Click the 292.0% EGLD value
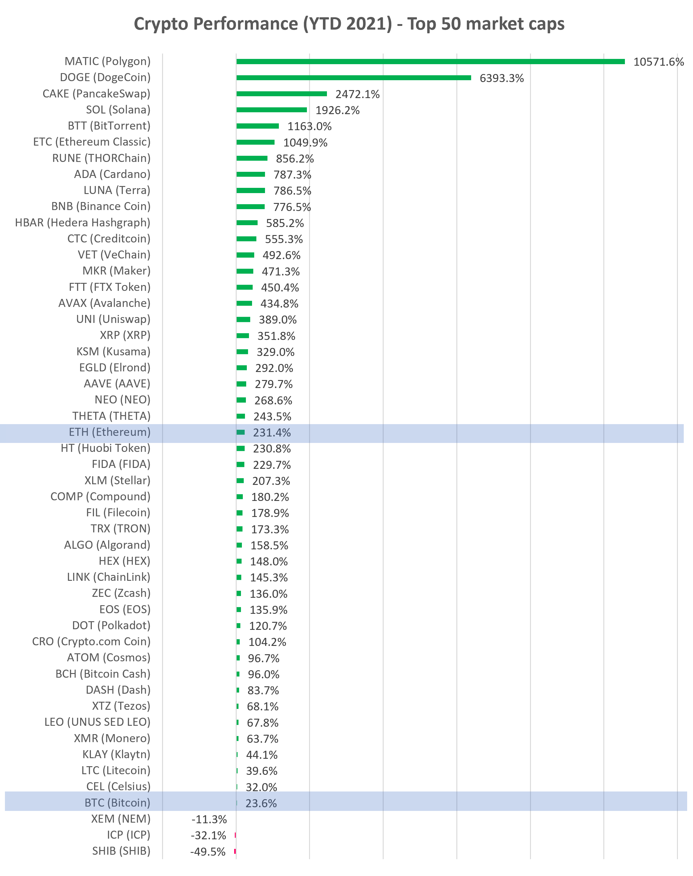Screen dimensions: 693x876 [274, 368]
